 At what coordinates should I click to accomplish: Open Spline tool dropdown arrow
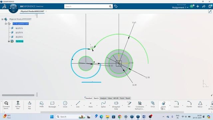click(109, 105)
